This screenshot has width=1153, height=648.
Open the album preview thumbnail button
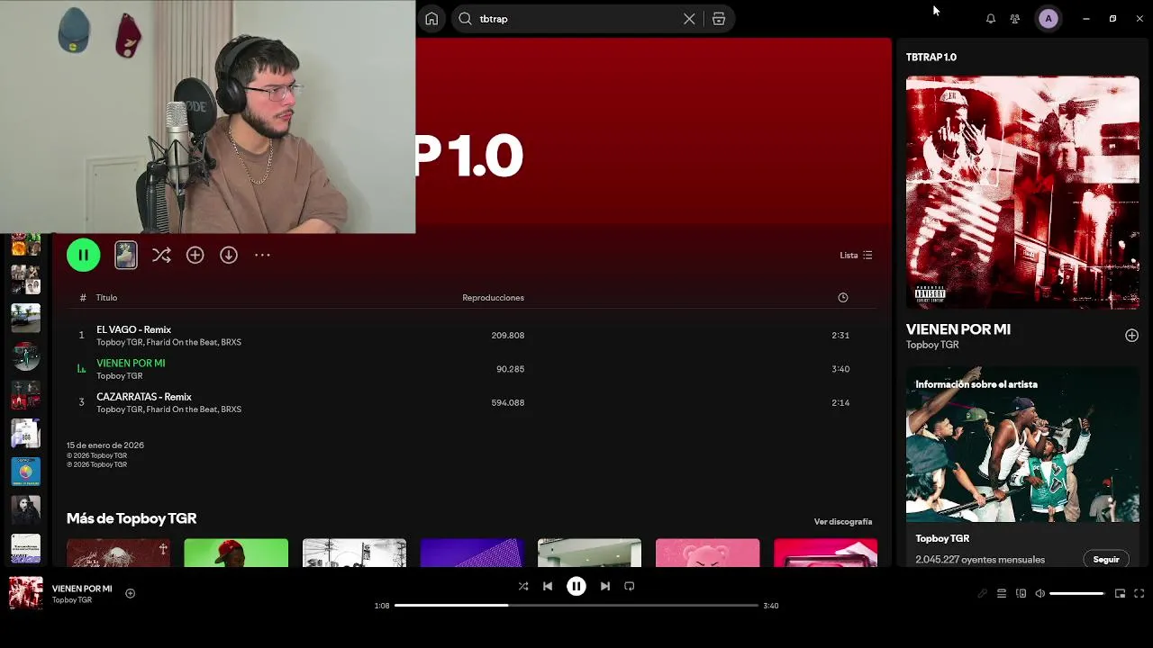tap(126, 255)
